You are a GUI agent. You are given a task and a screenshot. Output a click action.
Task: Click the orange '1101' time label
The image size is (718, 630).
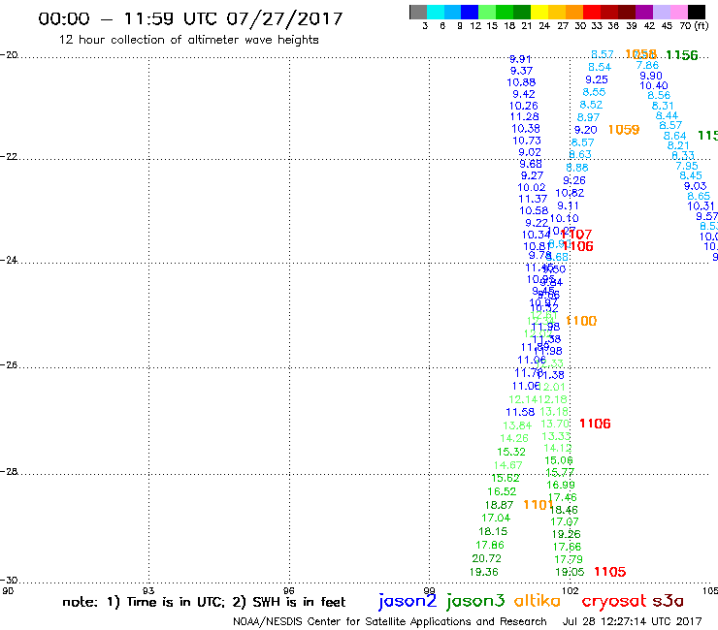point(538,505)
